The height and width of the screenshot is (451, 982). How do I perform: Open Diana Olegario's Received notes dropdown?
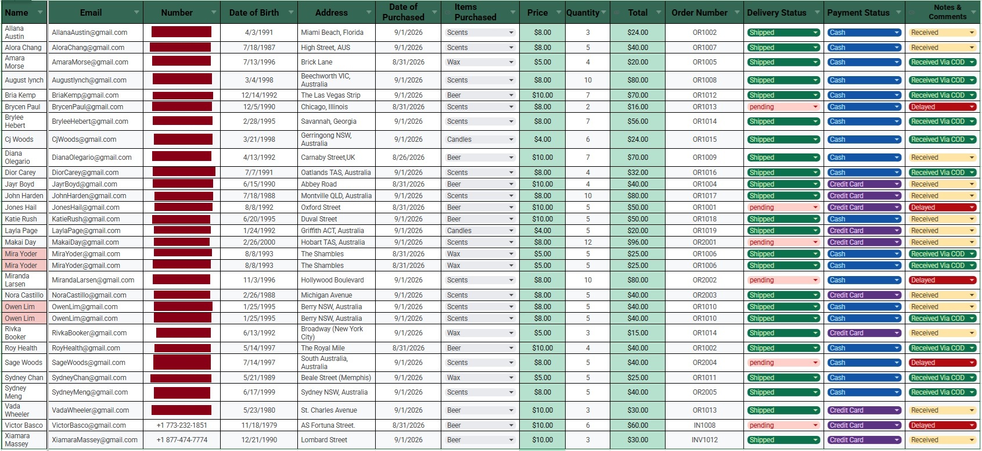click(943, 158)
